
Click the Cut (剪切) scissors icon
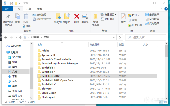coord(24,26)
